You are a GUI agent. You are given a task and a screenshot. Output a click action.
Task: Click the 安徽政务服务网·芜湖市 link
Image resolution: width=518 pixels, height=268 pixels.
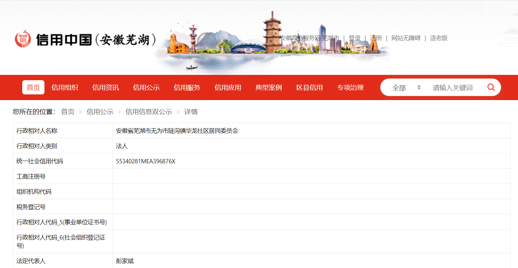tap(309, 38)
